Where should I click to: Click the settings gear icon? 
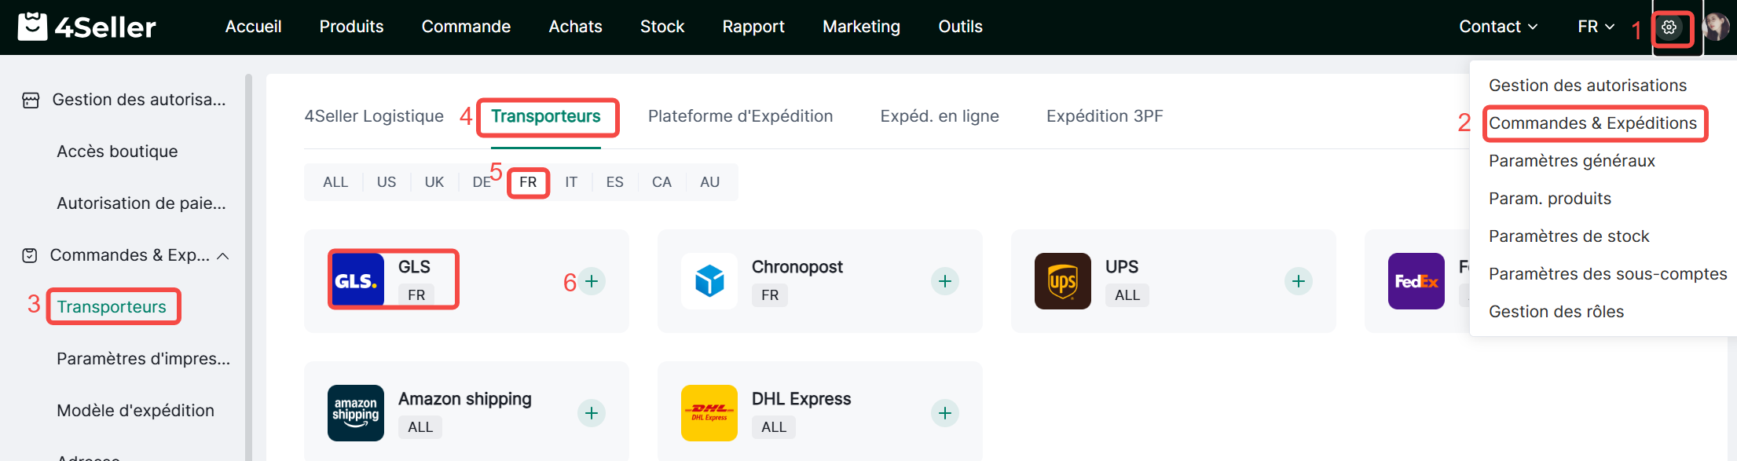(1669, 27)
